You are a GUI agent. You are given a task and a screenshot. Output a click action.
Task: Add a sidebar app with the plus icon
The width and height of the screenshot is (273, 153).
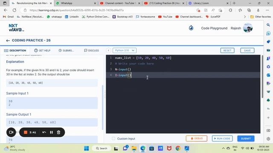pos(268,118)
